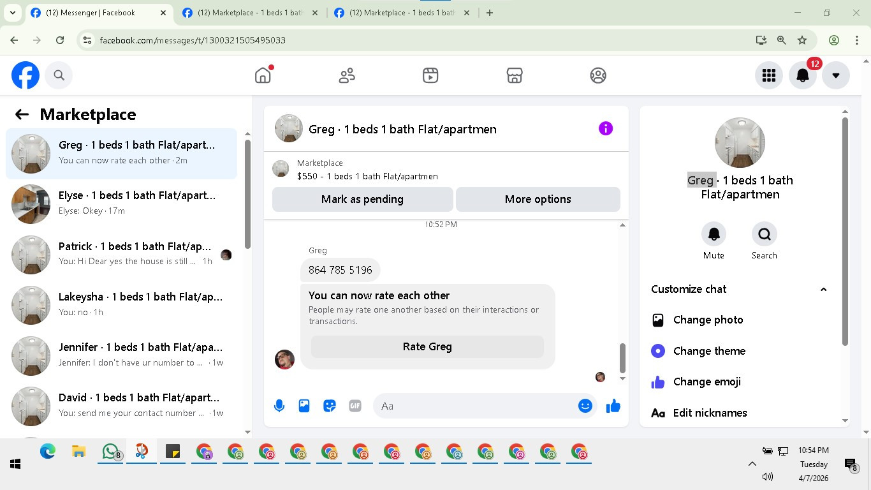
Task: Open the Greg conversation in the list
Action: 121,153
